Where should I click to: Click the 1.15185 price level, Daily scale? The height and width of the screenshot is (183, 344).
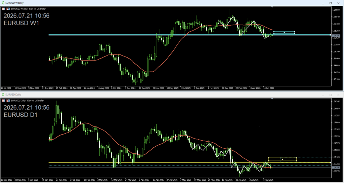pyautogui.click(x=336, y=157)
